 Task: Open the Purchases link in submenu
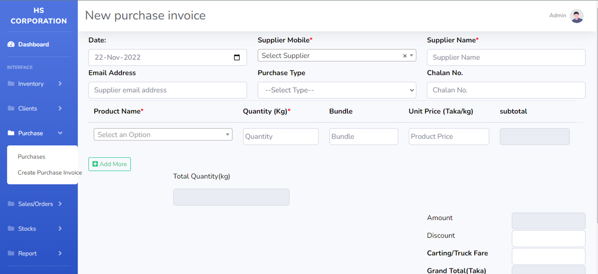(x=32, y=157)
